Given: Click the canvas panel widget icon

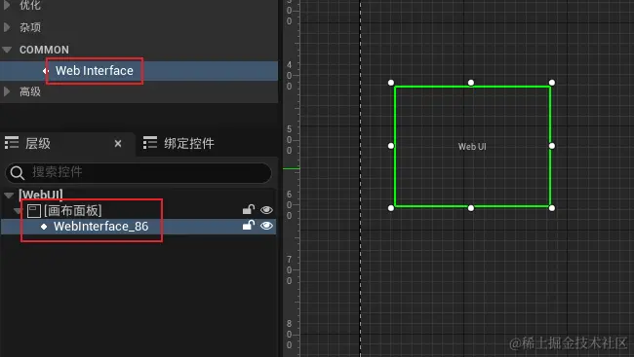Looking at the screenshot, I should click(34, 210).
